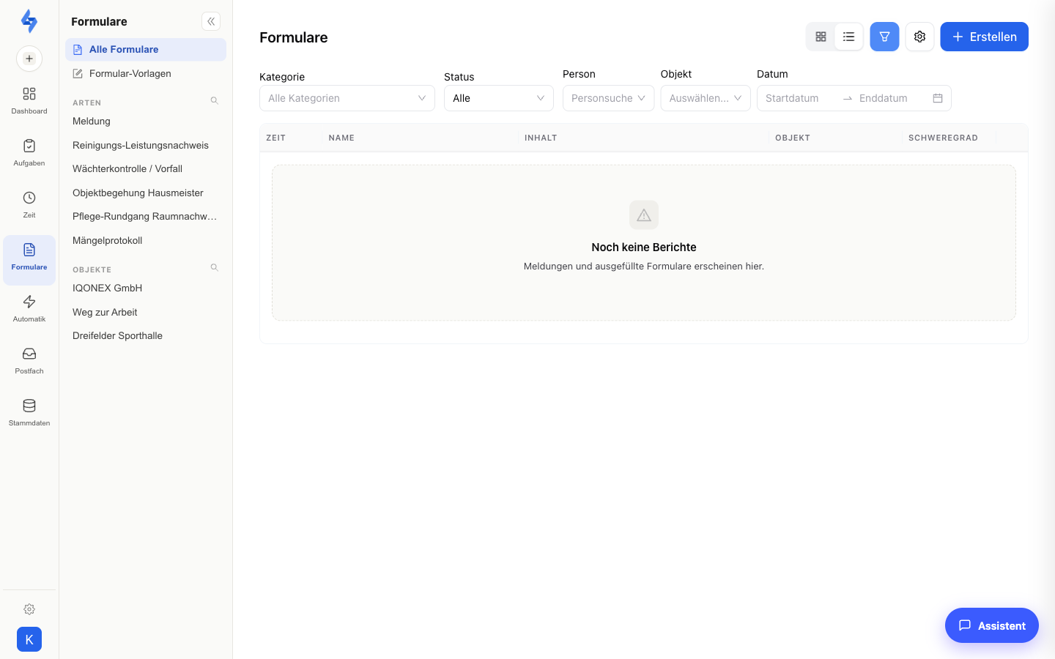Click the Startdatum field
Screen dimensions: 1055x659
pyautogui.click(x=799, y=98)
